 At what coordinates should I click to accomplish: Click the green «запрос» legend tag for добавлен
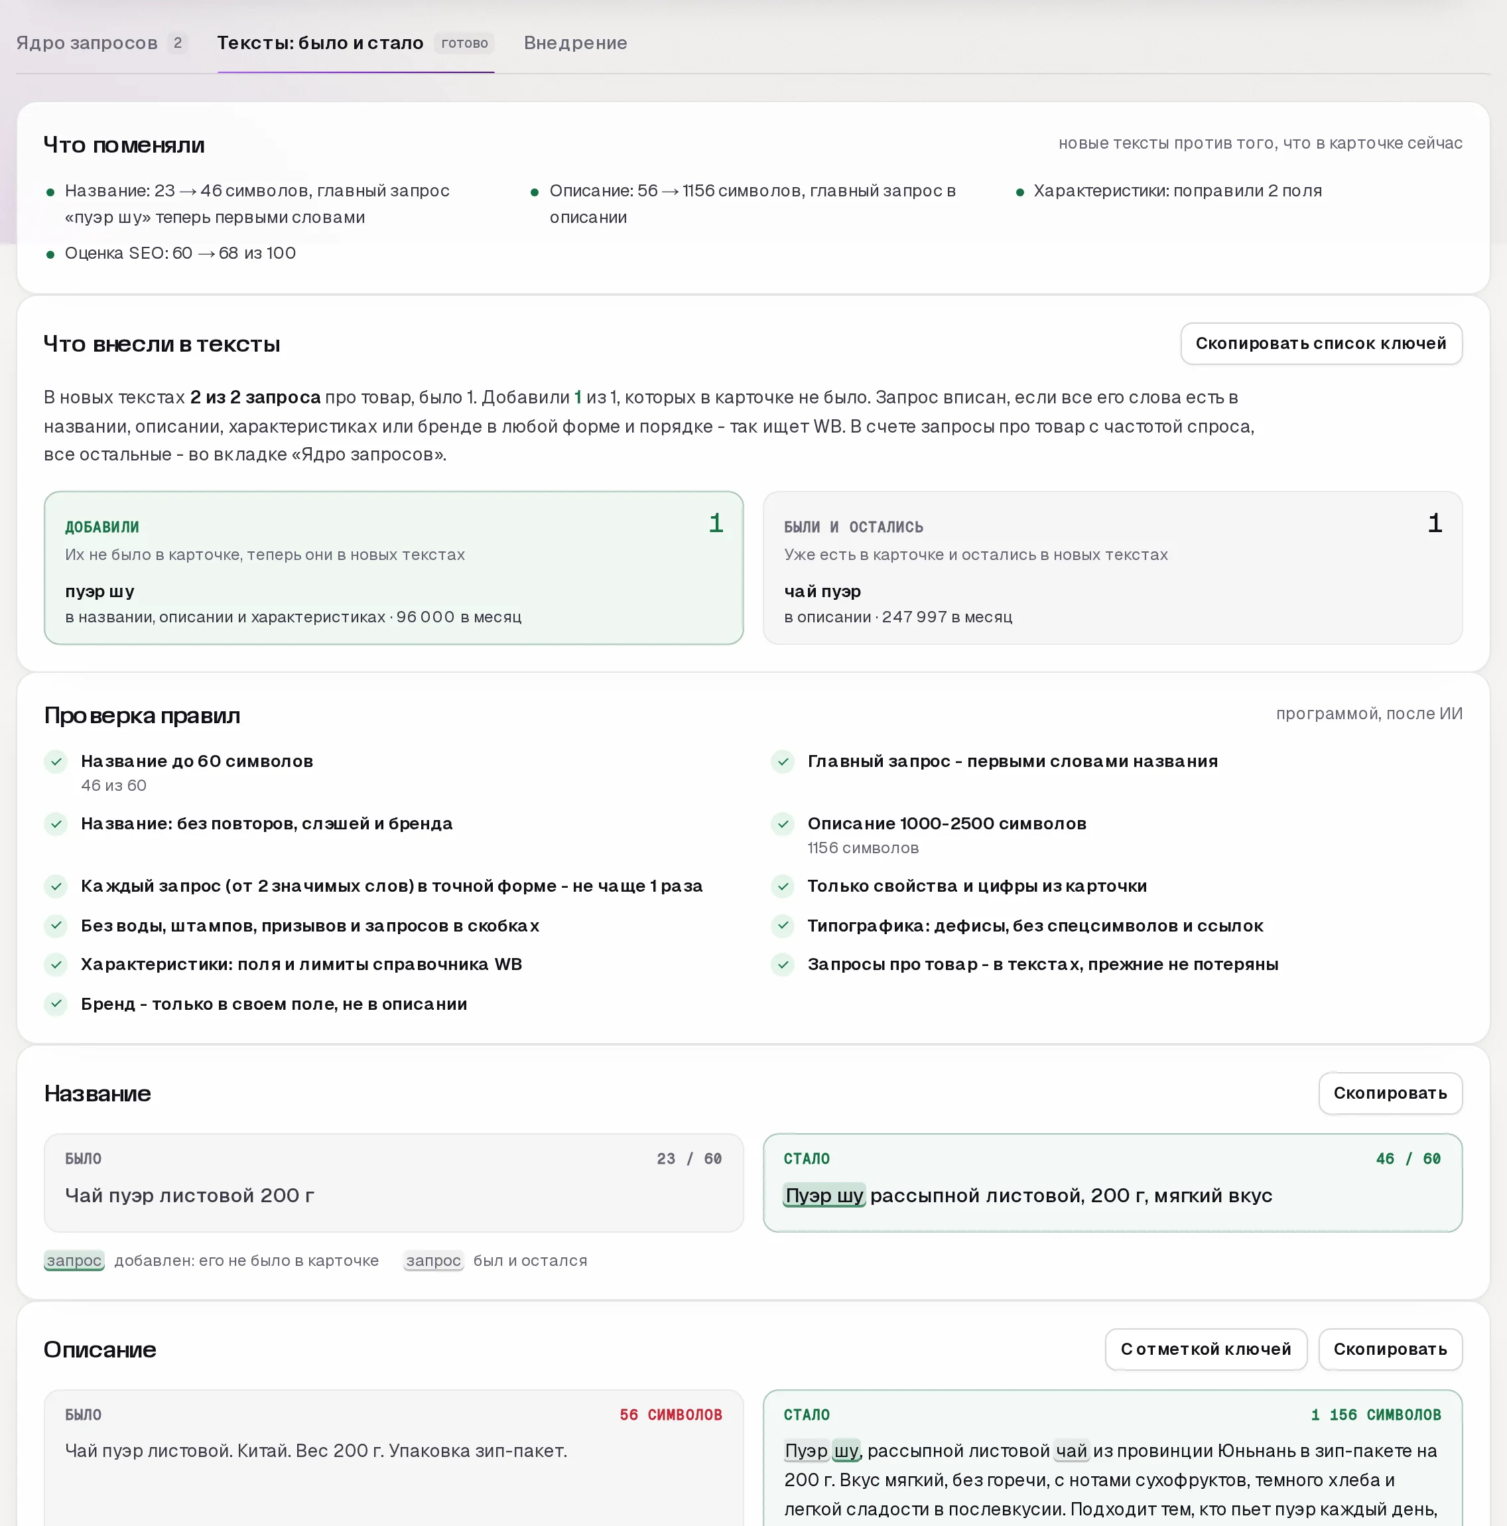[74, 1261]
